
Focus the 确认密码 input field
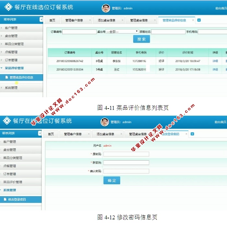point(126,171)
